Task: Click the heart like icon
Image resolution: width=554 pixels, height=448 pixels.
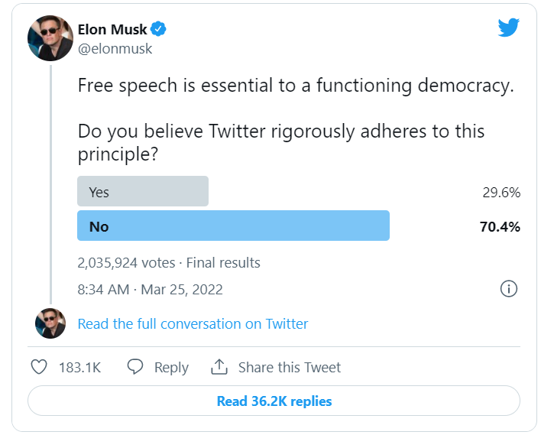Action: click(x=38, y=367)
